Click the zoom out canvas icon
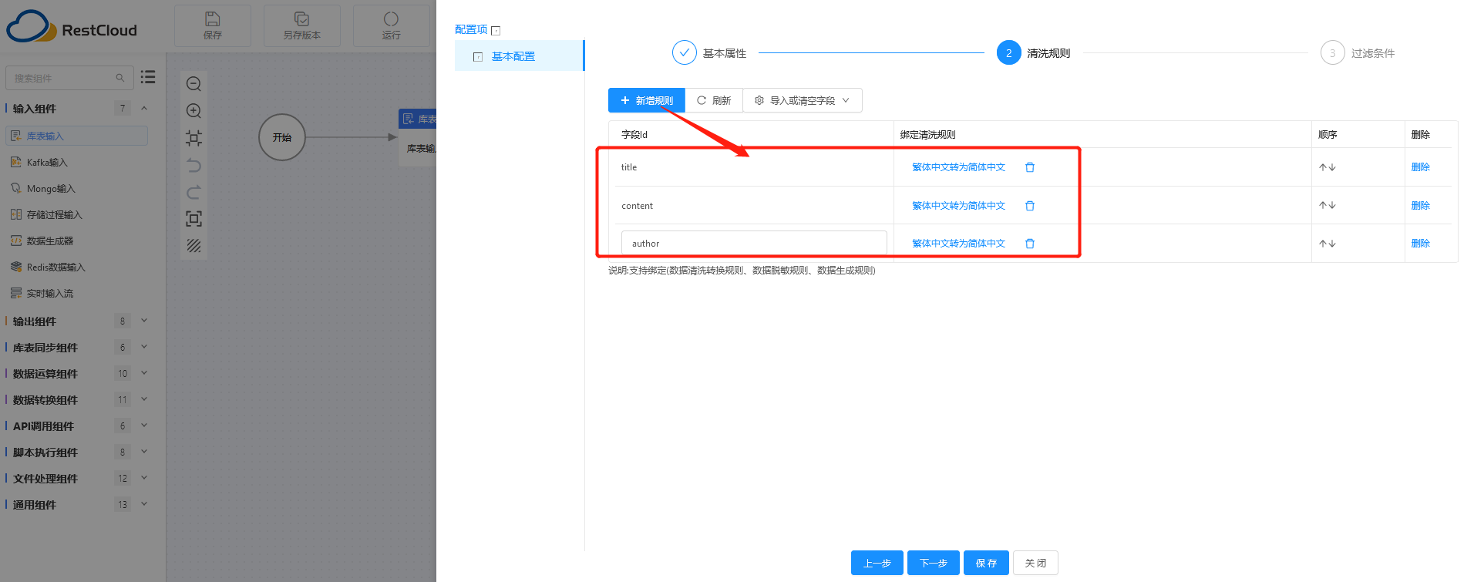This screenshot has width=1474, height=582. [194, 84]
